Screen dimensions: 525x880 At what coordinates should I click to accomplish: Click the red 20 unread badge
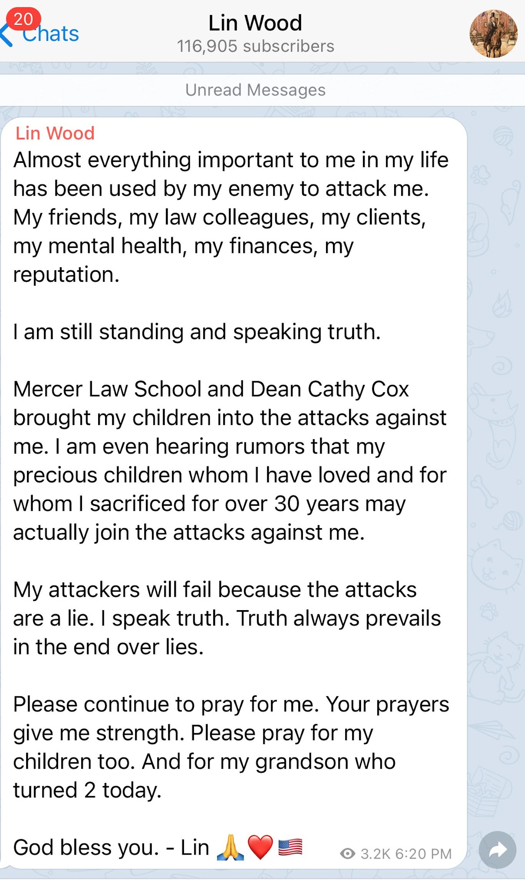point(23,19)
